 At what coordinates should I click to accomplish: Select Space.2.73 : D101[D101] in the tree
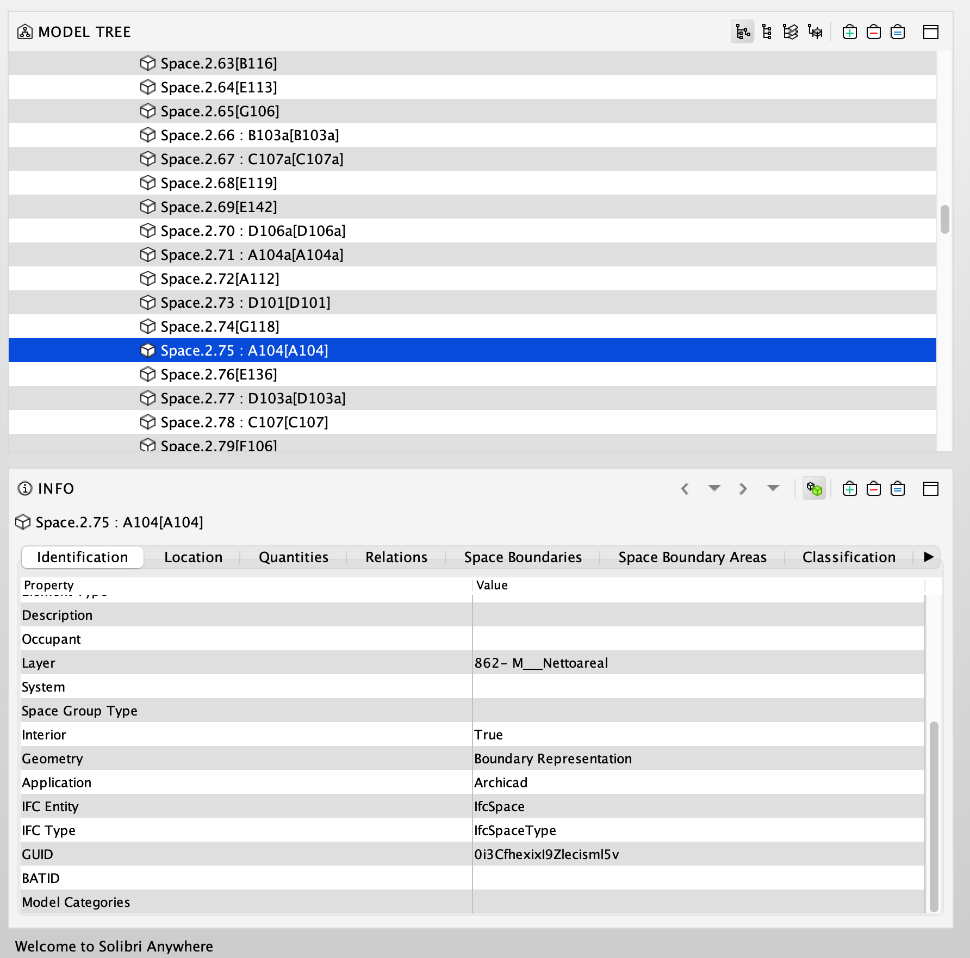[245, 302]
